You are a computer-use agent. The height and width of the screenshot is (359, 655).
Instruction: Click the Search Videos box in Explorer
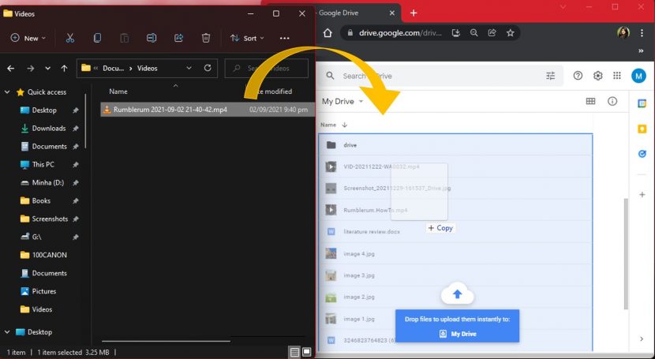click(x=267, y=68)
